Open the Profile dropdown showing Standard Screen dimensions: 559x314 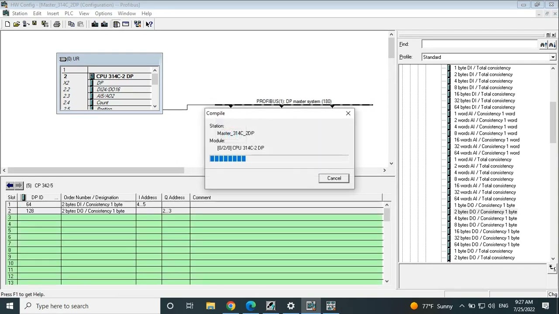click(x=553, y=57)
